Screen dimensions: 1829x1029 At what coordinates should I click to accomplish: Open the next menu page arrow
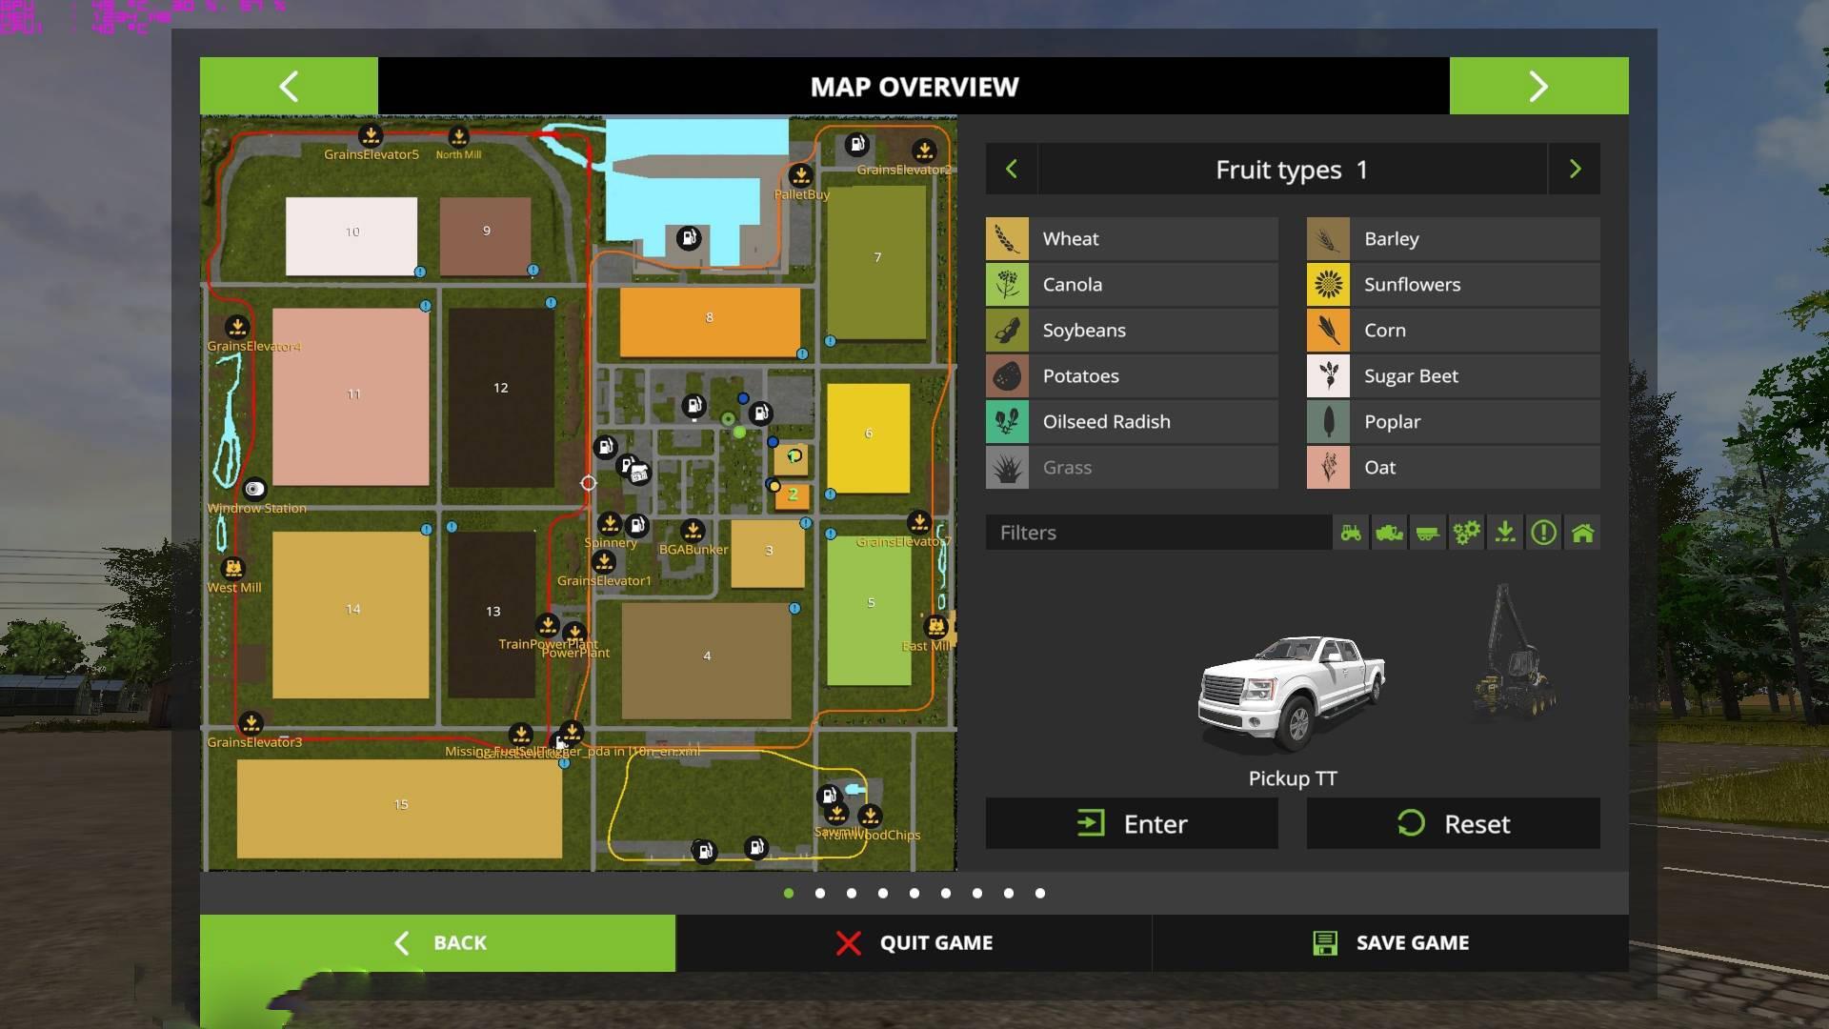coord(1538,86)
